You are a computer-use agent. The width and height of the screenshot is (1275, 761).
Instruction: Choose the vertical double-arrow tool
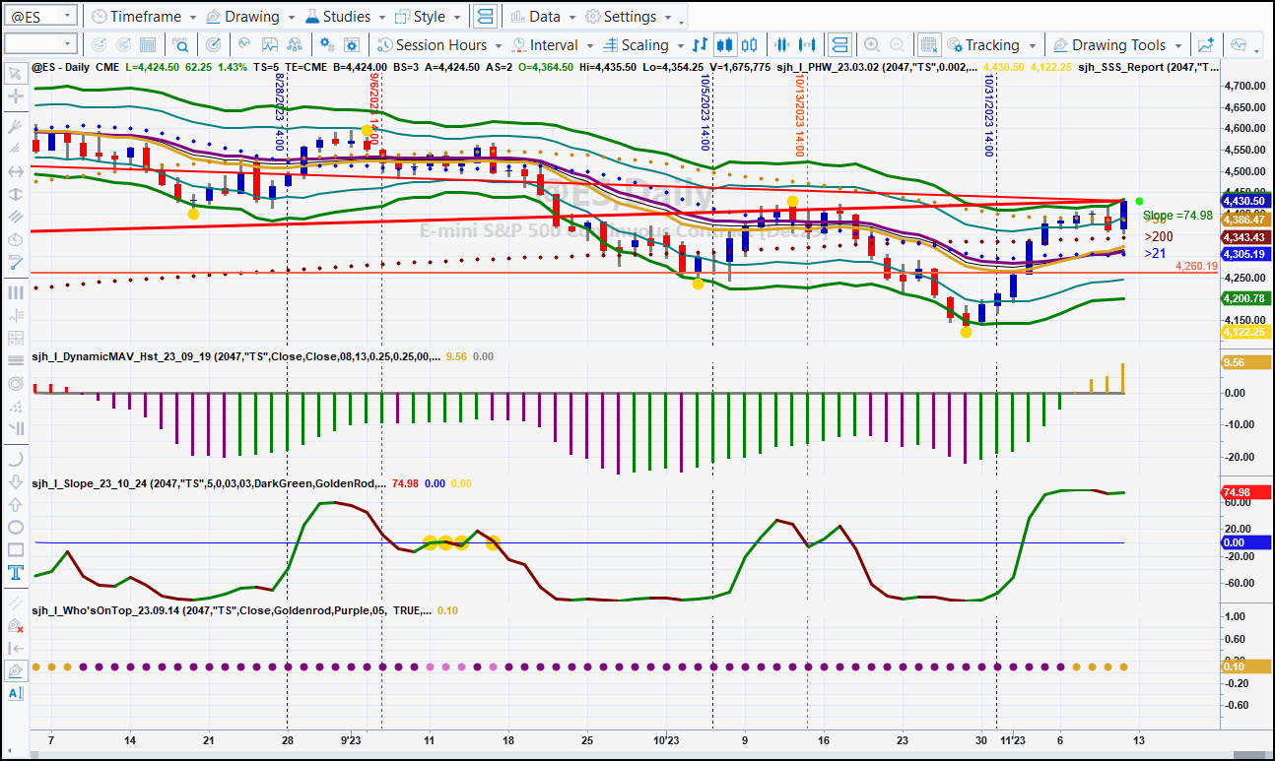[15, 194]
